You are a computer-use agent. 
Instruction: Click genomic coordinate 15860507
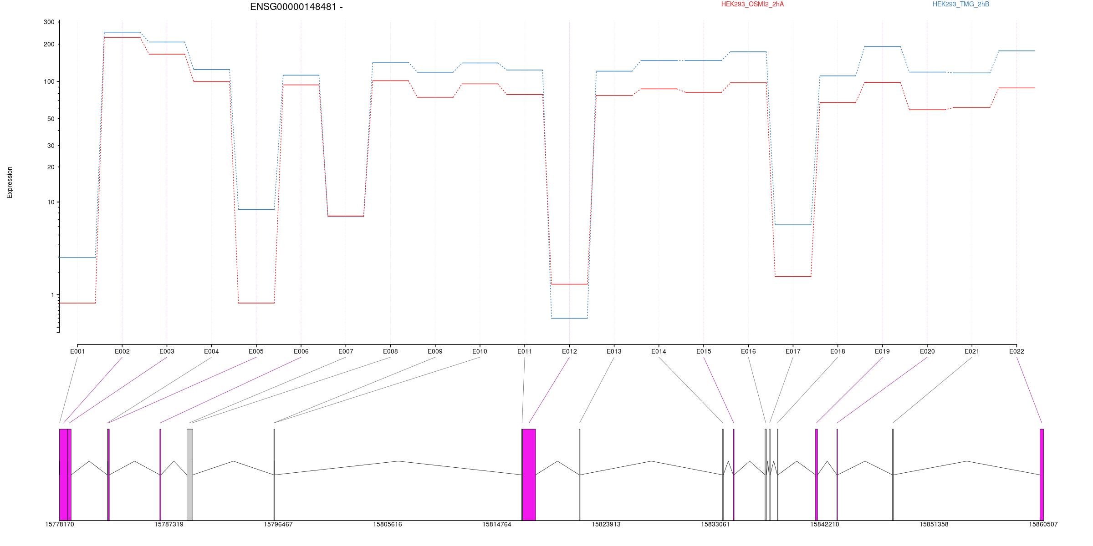[1043, 524]
